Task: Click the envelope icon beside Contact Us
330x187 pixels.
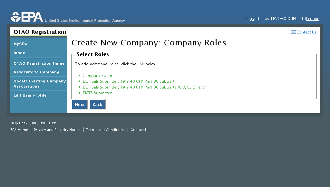Action: [x=293, y=32]
